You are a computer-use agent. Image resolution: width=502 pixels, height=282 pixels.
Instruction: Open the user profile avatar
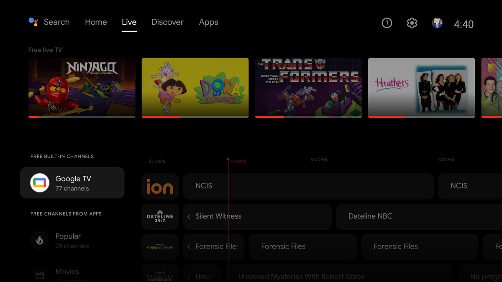(x=437, y=23)
